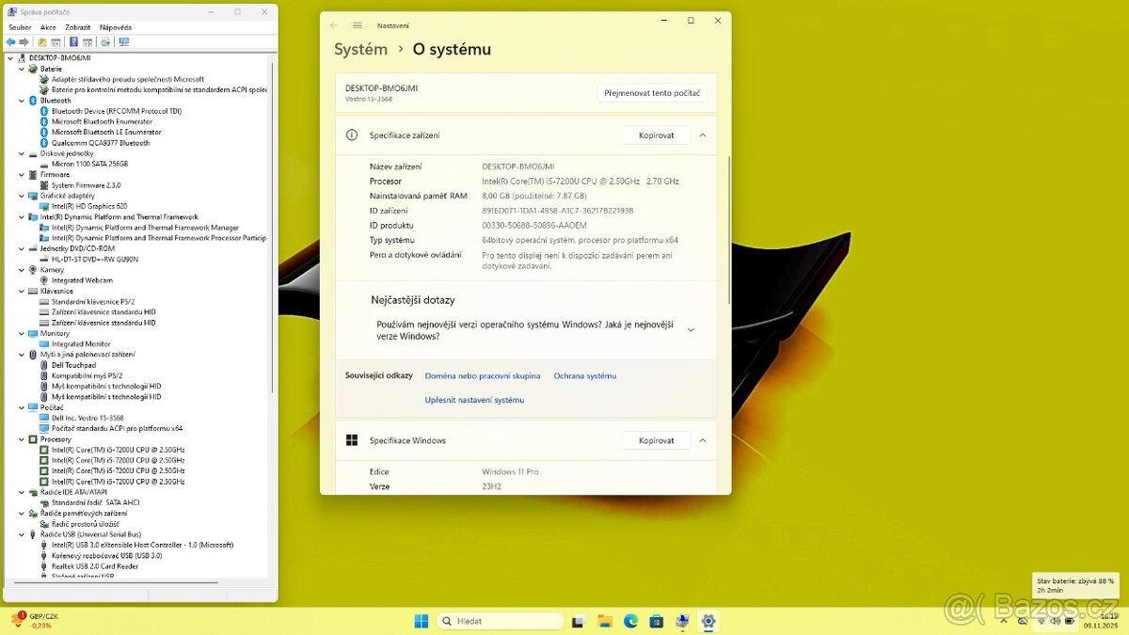Viewport: 1129px width, 635px height.
Task: Click the Wi-Fi icon in the system tray
Action: tap(1041, 621)
